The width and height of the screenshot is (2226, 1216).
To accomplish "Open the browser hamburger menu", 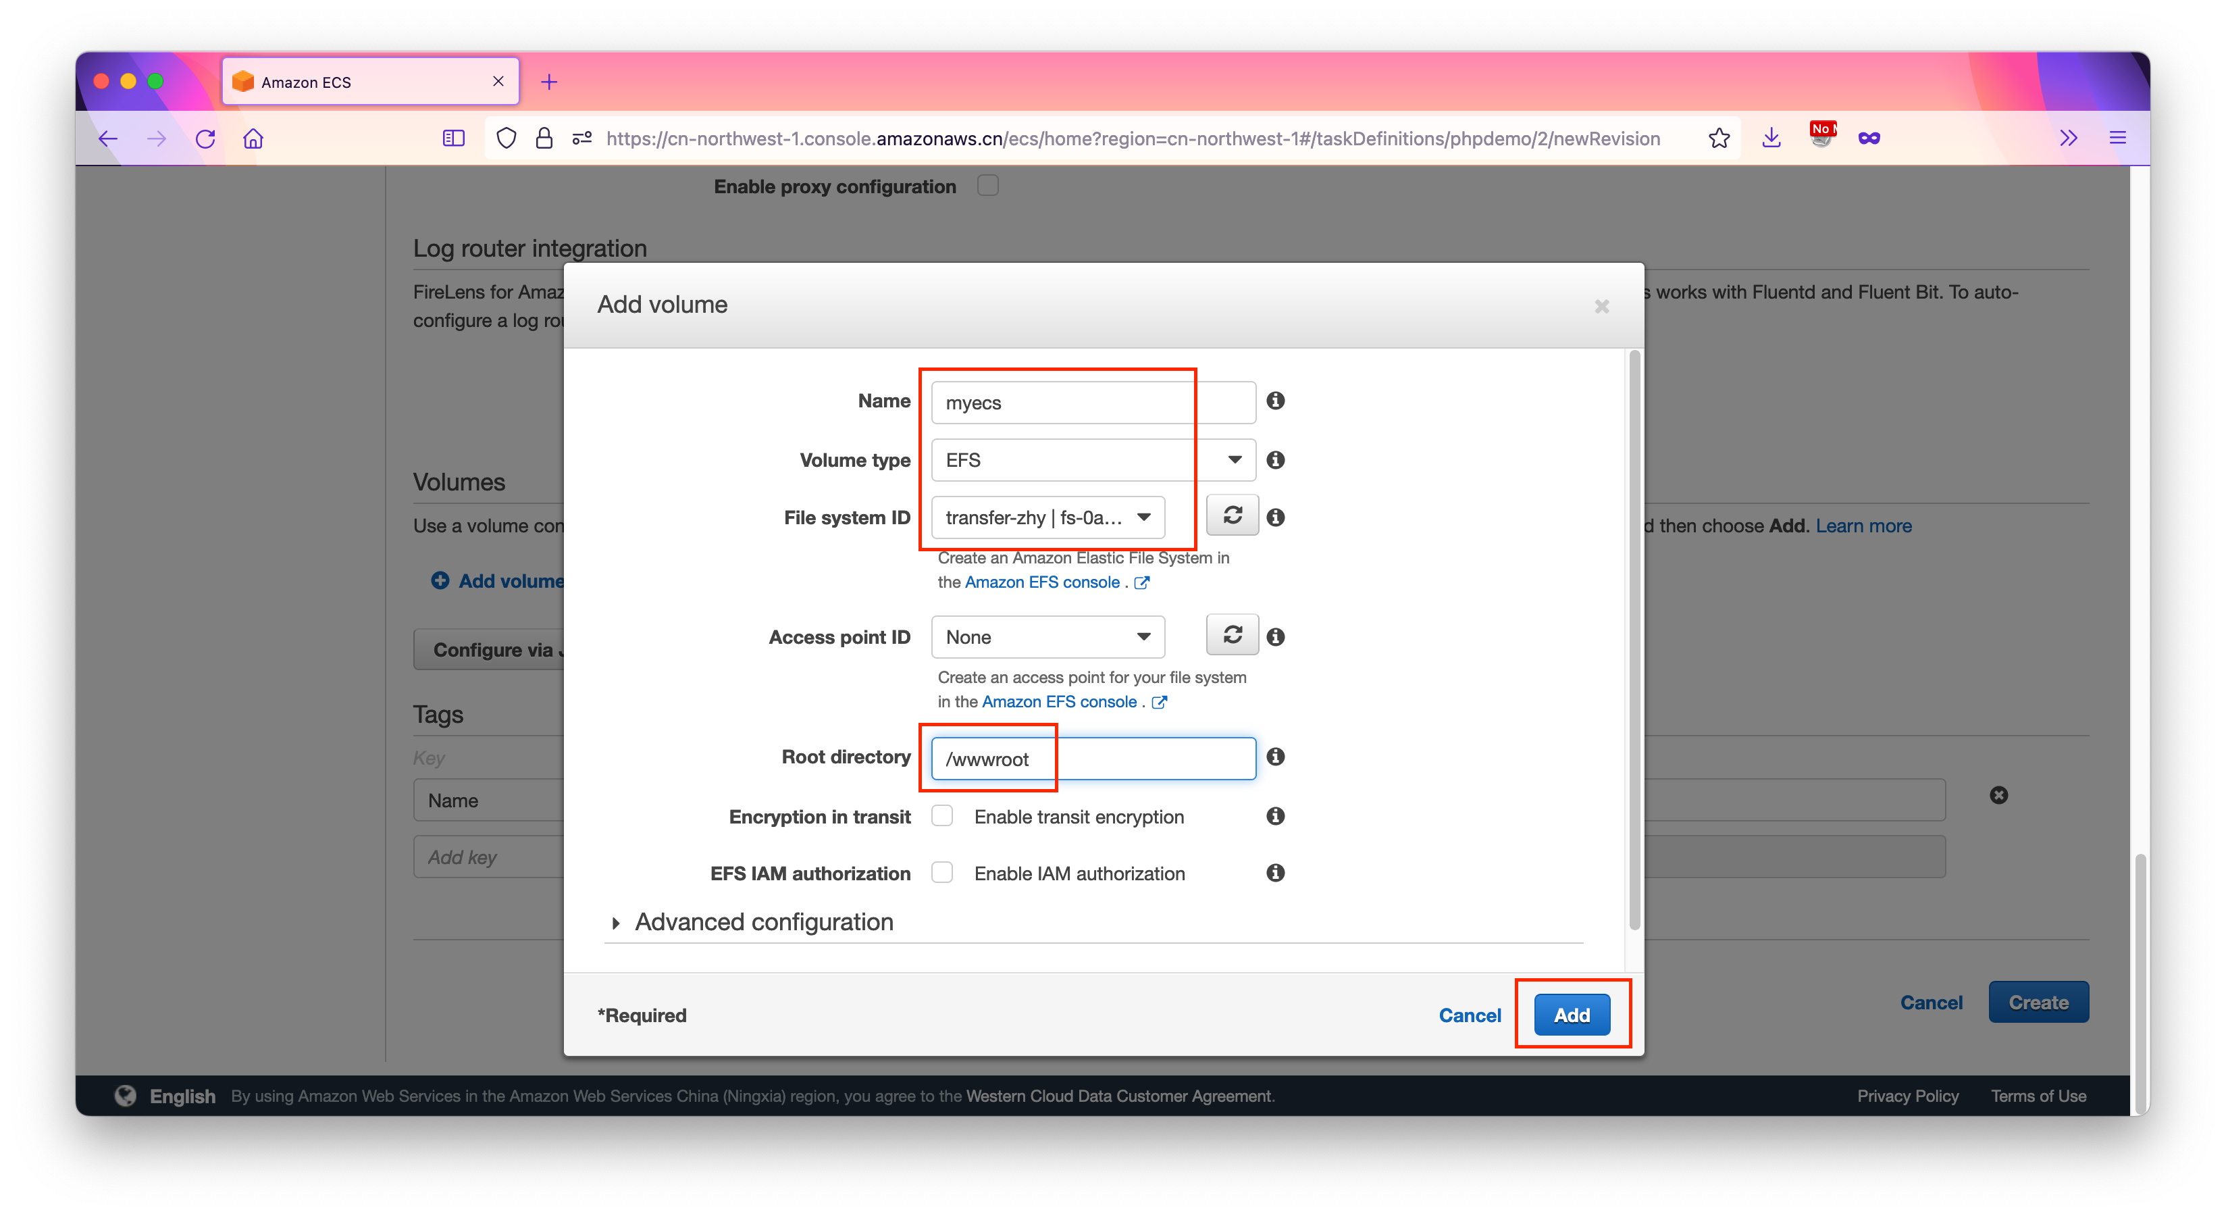I will point(2118,138).
